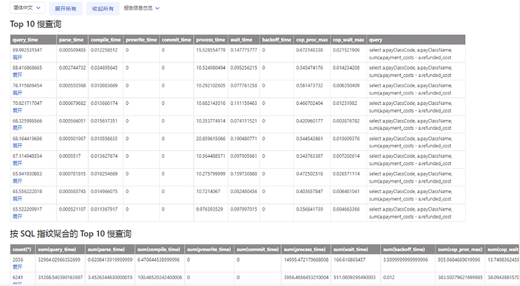Click the sum(query_time) column header
The width and height of the screenshot is (520, 286).
60,249
